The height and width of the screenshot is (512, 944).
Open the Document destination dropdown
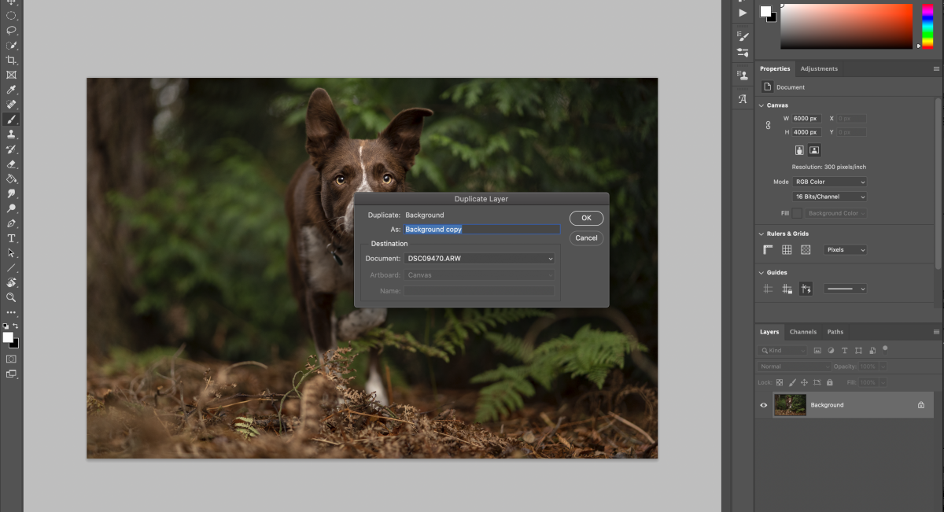pyautogui.click(x=479, y=258)
